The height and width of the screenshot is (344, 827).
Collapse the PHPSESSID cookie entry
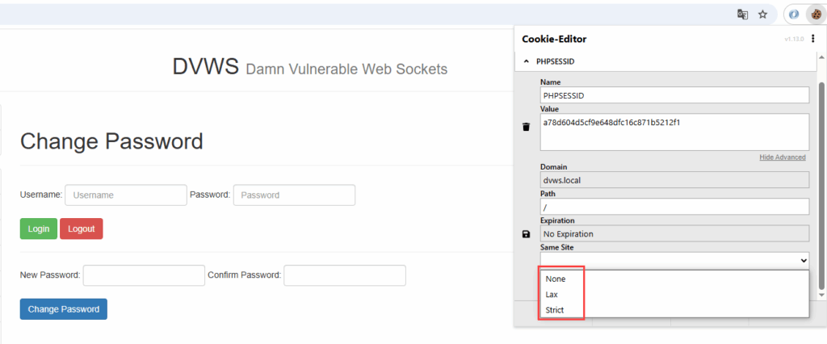tap(526, 61)
